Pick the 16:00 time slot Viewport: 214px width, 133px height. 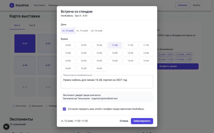point(68,69)
